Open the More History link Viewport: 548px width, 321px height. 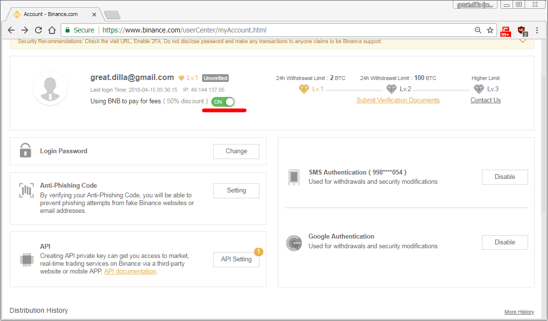coord(519,312)
